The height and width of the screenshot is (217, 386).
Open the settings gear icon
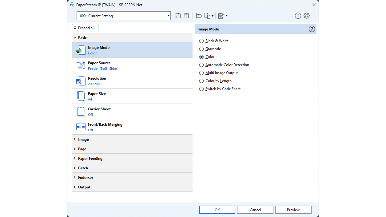pos(307,16)
